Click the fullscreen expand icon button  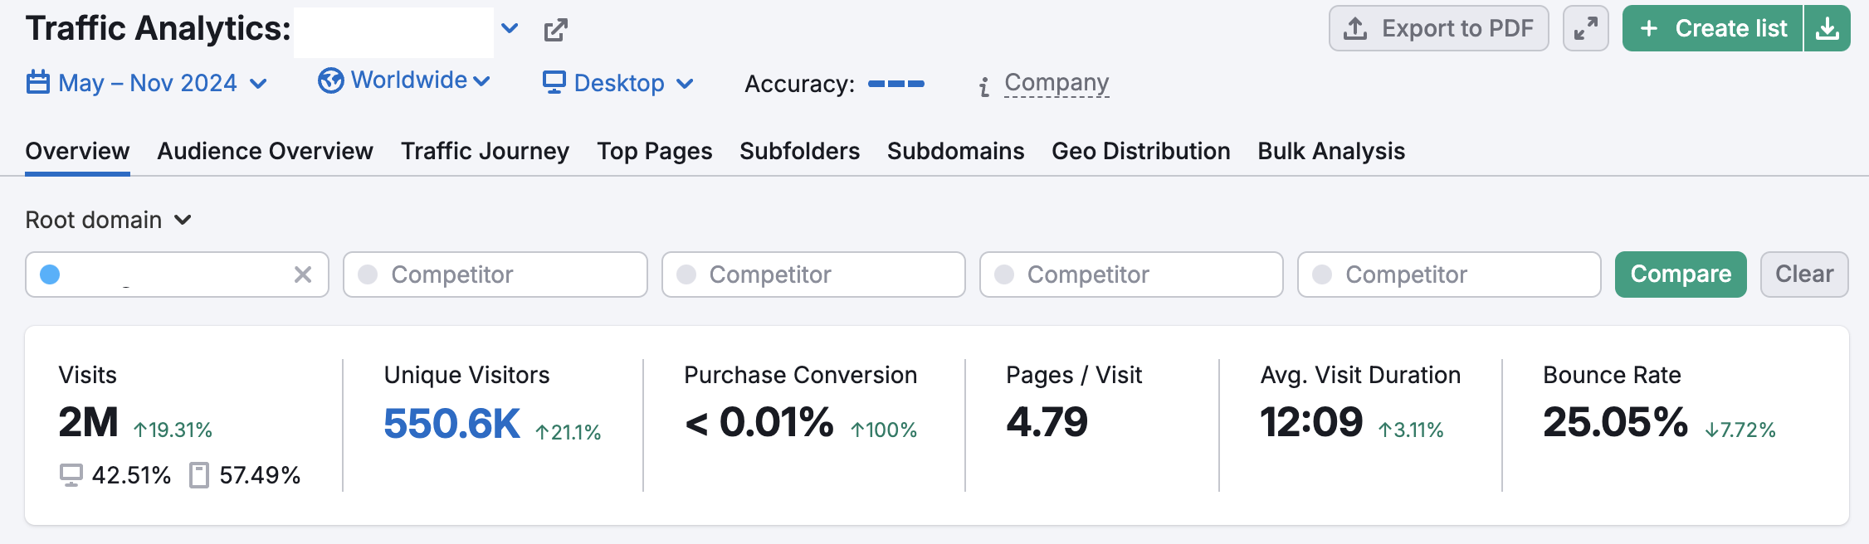[x=1585, y=28]
